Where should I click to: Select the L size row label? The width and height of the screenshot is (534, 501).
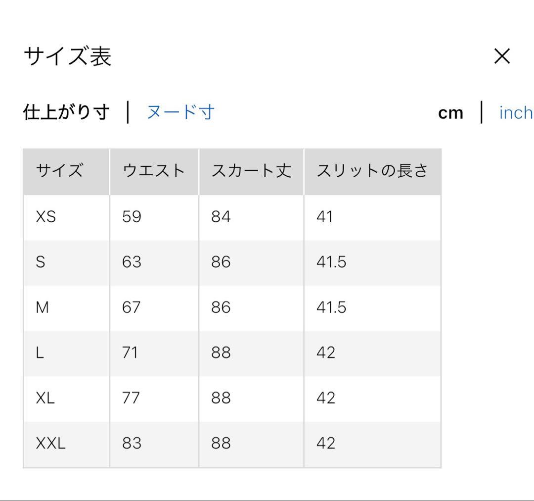(x=40, y=353)
